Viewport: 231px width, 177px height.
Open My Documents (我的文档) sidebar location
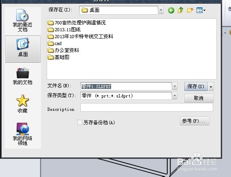(x=23, y=76)
